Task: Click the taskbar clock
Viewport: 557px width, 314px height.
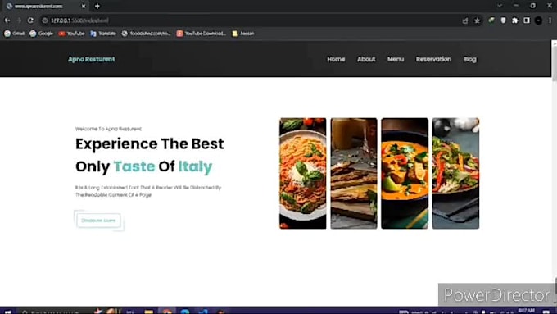Action: [527, 312]
